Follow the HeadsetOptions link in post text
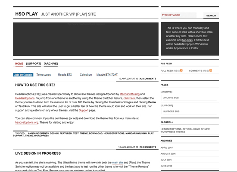The width and height of the screenshot is (237, 172). click(x=25, y=98)
